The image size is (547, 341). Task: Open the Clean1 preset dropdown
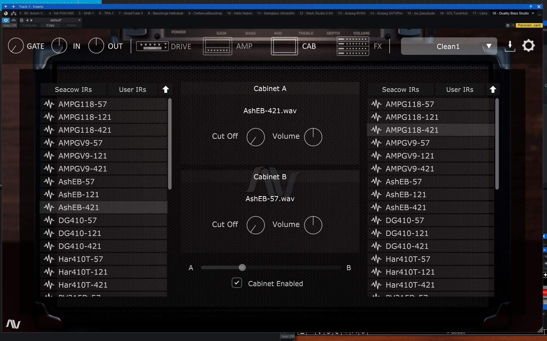449,46
